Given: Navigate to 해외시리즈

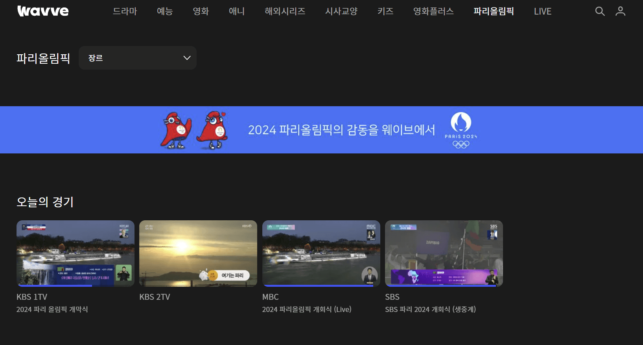Looking at the screenshot, I should pyautogui.click(x=285, y=11).
